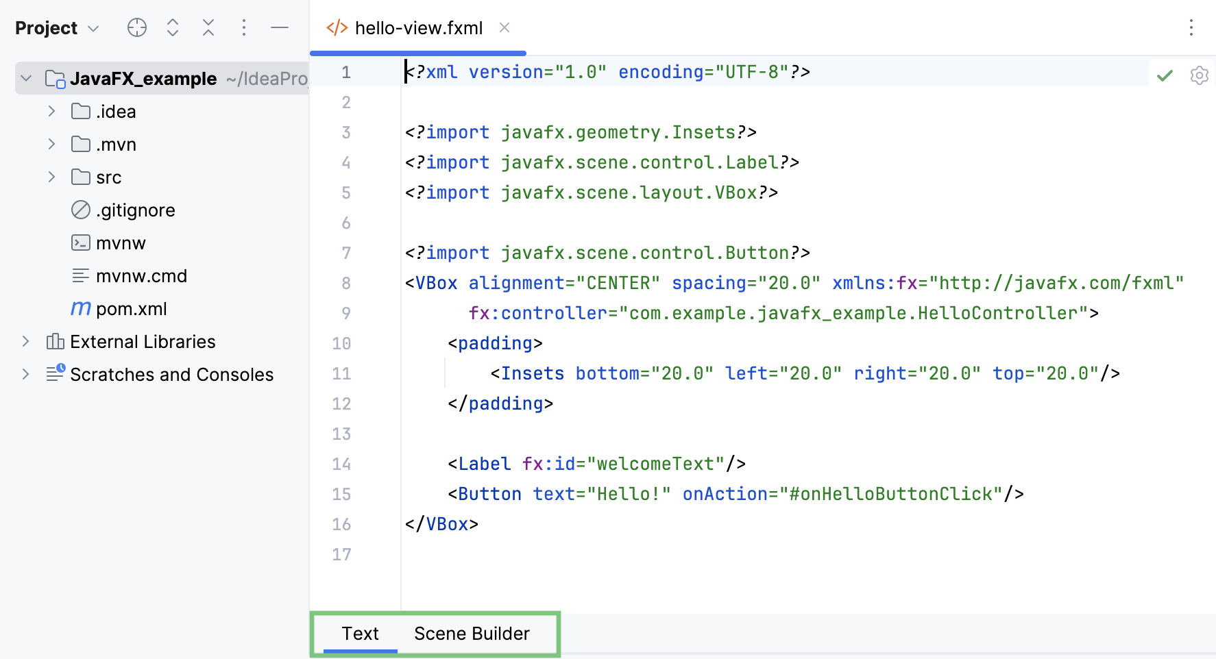Click the green inspections checkmark
This screenshot has height=659, width=1216.
(x=1165, y=75)
